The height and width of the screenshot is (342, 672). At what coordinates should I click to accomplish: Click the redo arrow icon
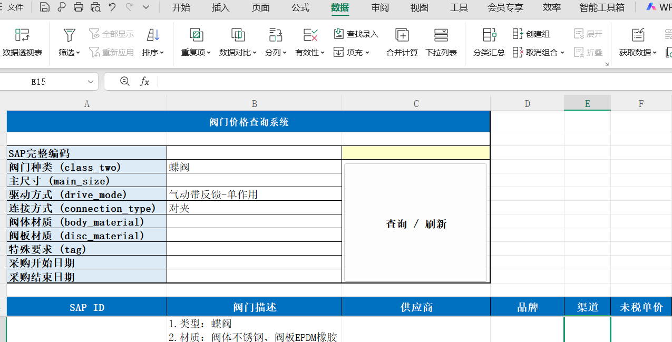tap(129, 7)
